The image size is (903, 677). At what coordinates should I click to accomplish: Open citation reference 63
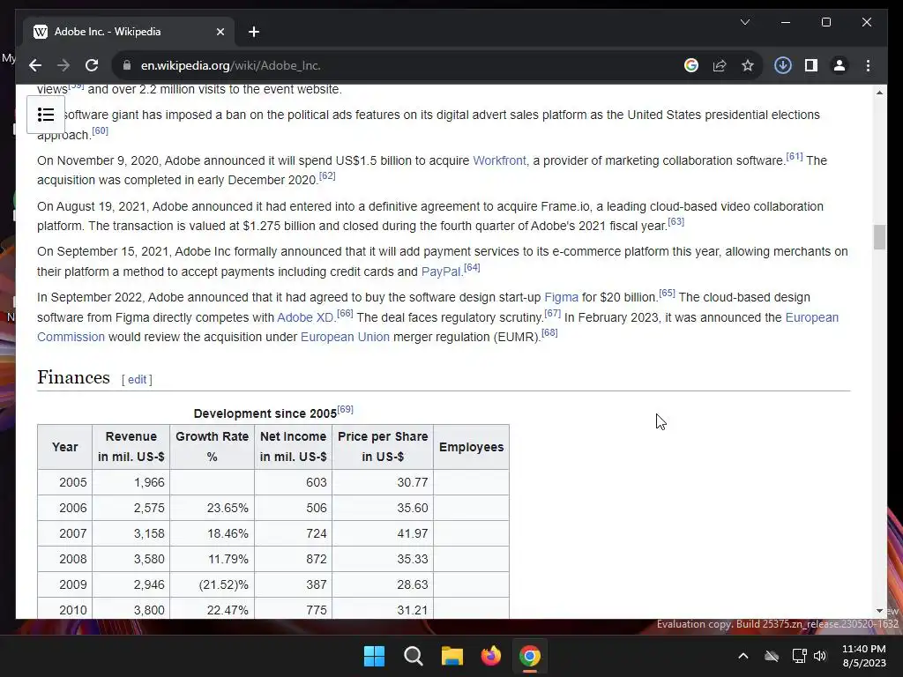(x=676, y=221)
